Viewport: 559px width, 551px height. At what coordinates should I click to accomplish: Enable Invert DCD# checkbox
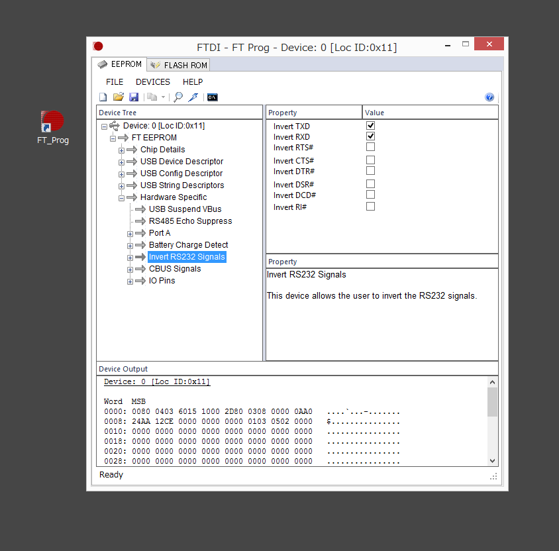coord(370,195)
